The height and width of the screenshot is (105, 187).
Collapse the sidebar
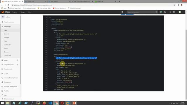coord(9,99)
